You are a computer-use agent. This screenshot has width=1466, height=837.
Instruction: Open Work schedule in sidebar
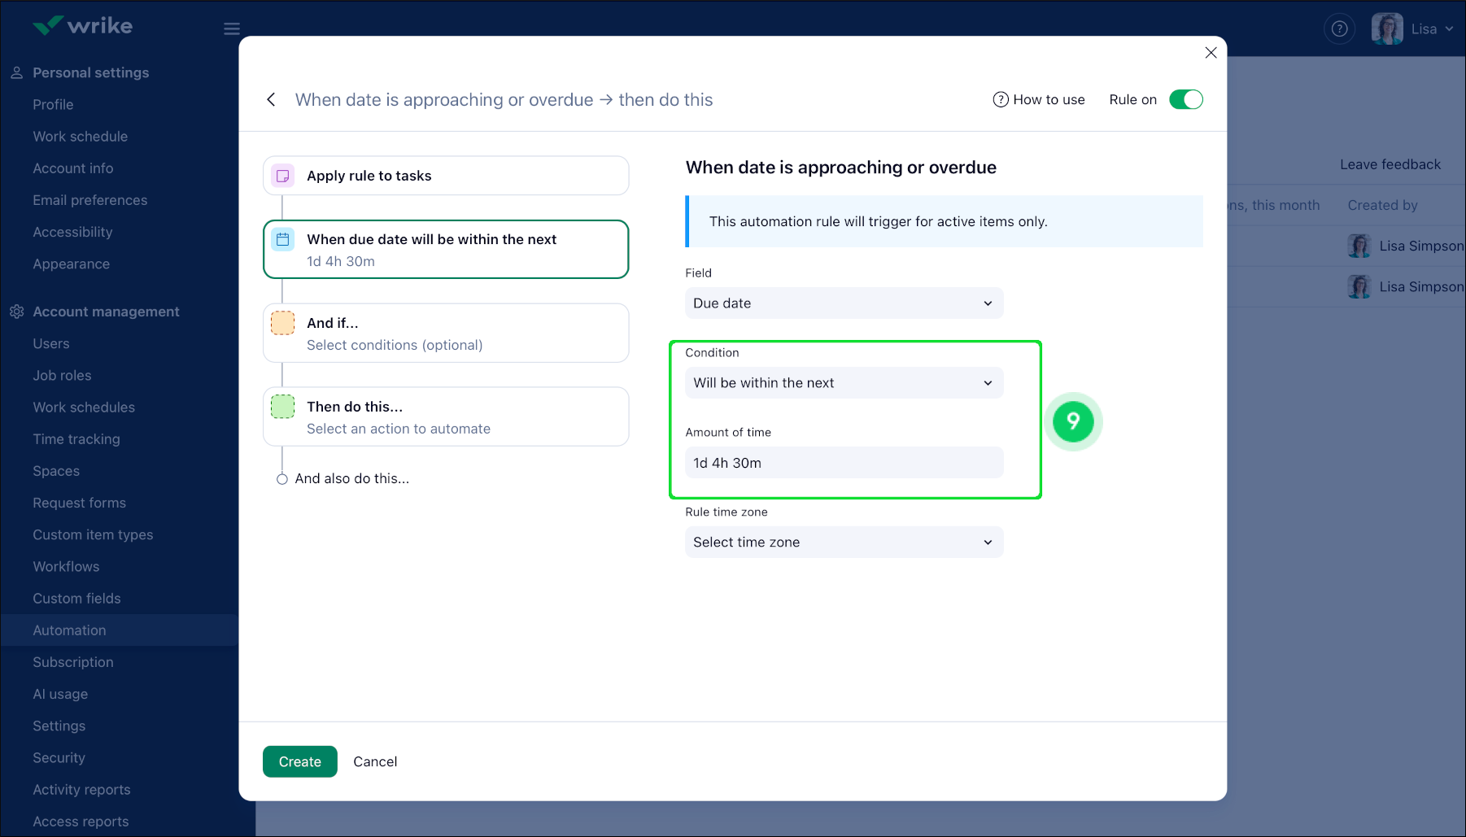pos(80,136)
